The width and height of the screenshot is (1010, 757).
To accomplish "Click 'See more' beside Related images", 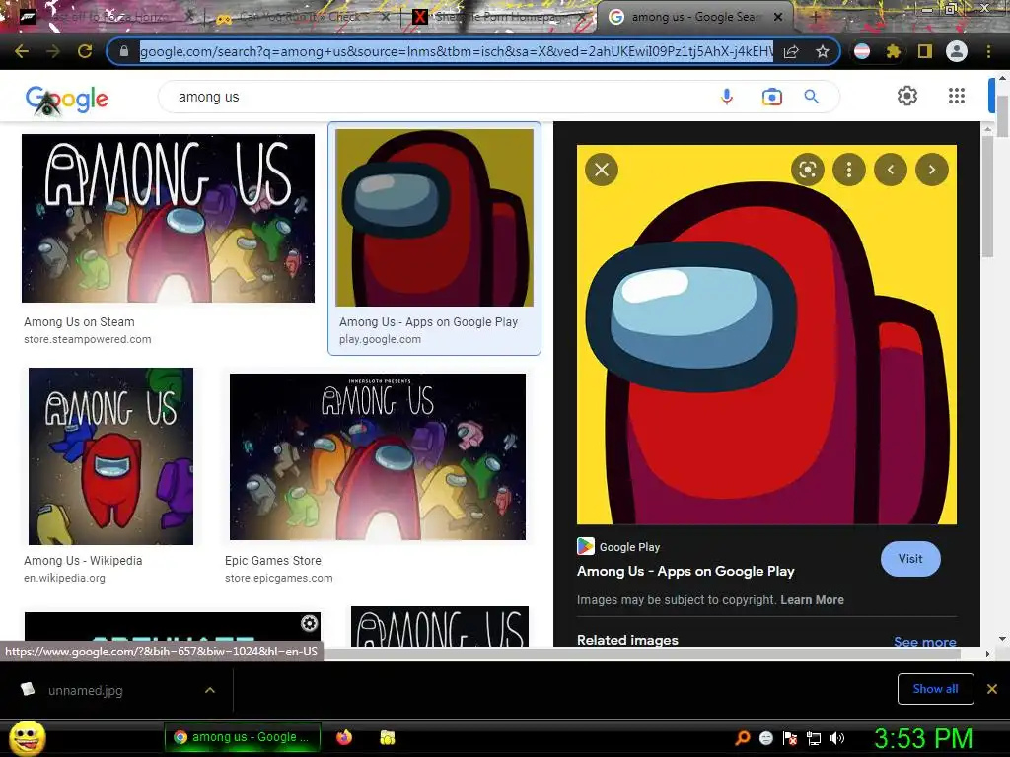I will point(924,641).
